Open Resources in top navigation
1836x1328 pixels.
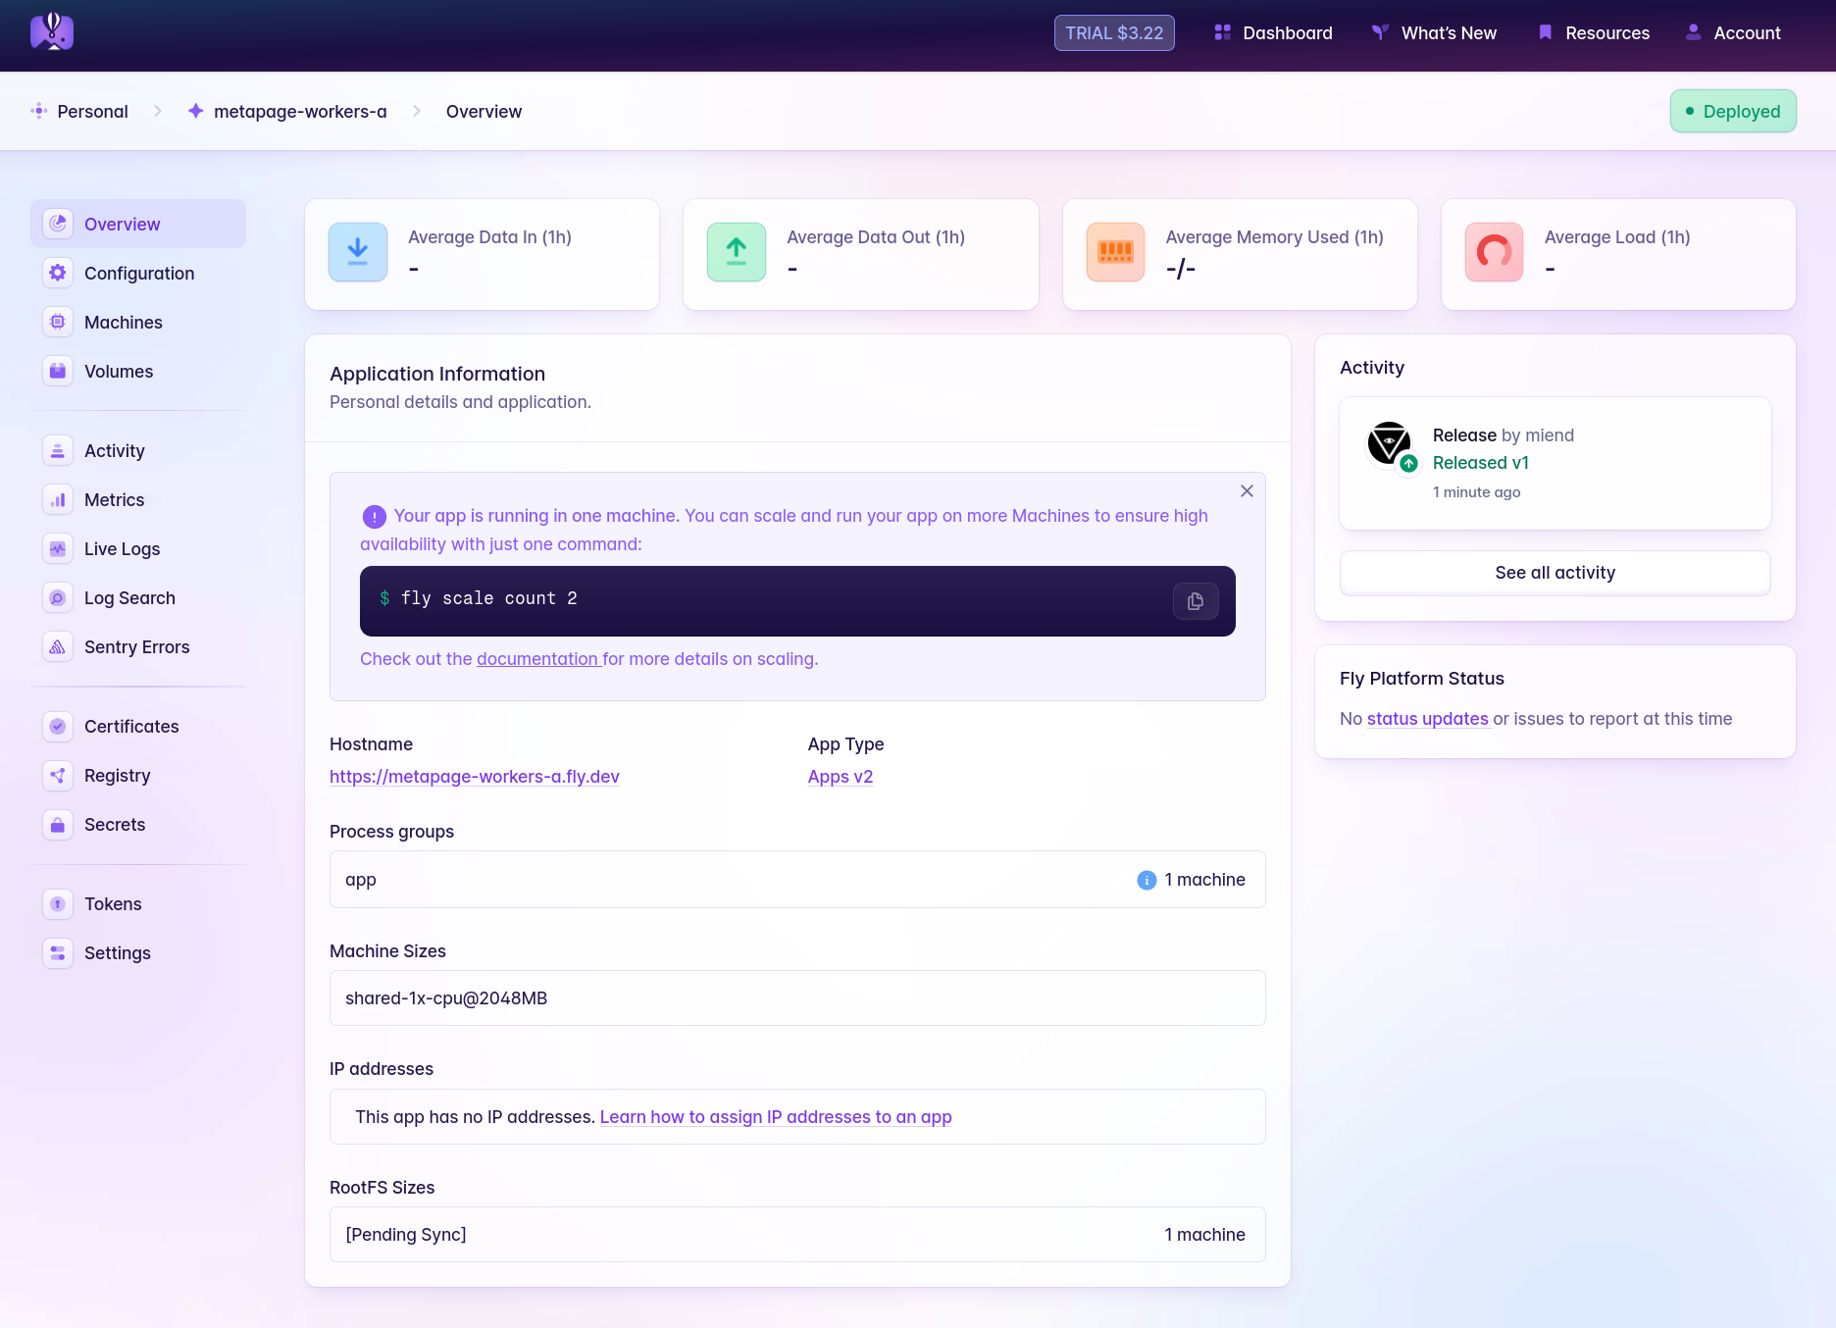1594,32
